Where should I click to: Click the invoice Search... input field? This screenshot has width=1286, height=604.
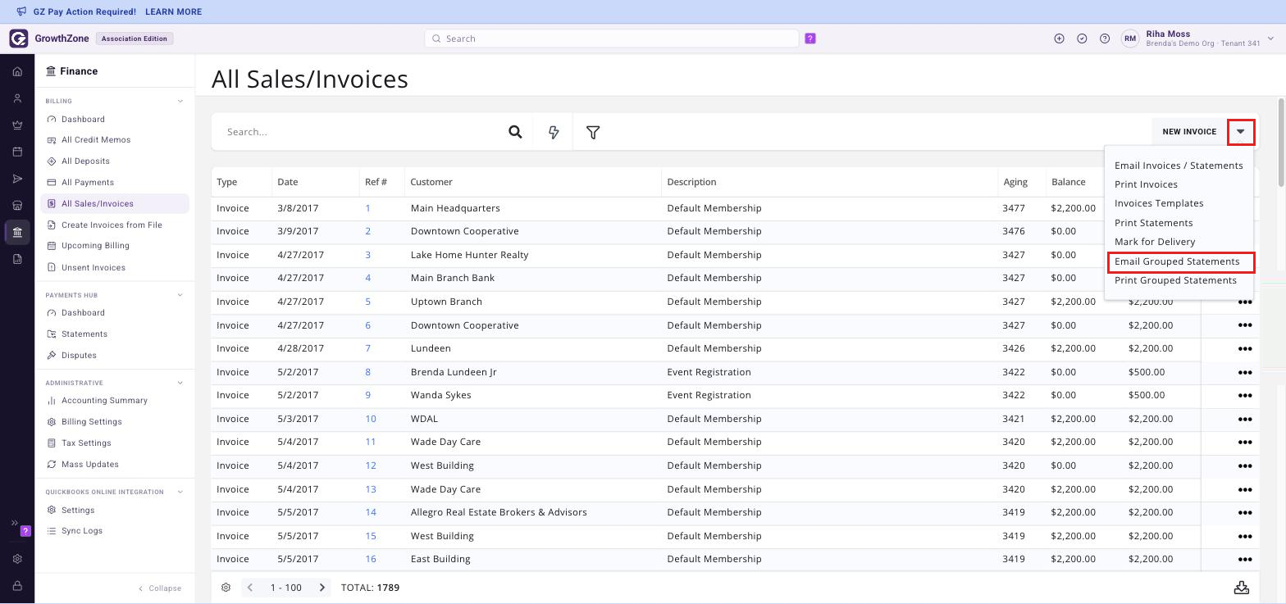click(361, 132)
